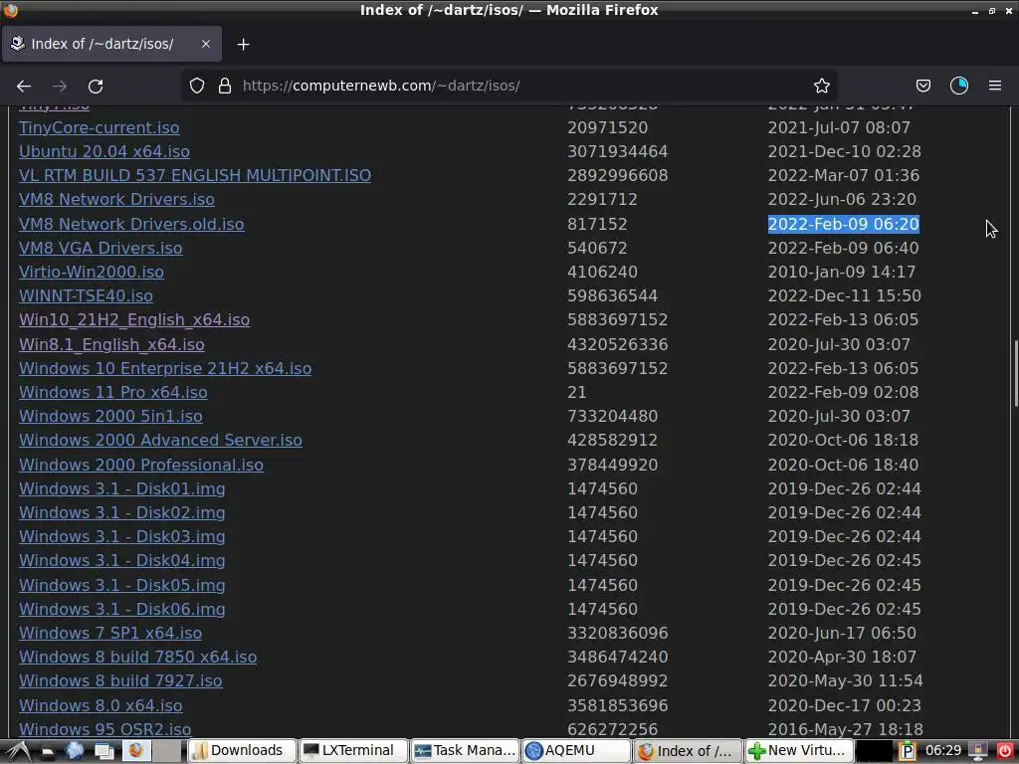Open the power/logout tray icon

(1004, 751)
